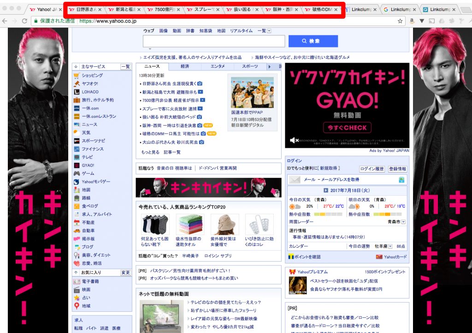Image resolution: width=472 pixels, height=333 pixels.
Task: Click the 今すぐCHECK button in GYAO! ad
Action: [347, 128]
